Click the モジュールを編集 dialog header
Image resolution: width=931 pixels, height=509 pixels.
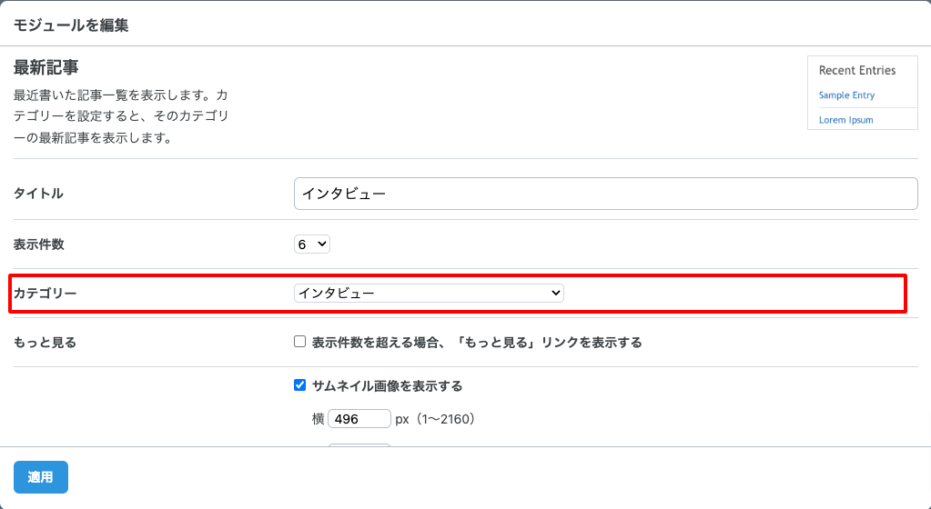point(70,25)
